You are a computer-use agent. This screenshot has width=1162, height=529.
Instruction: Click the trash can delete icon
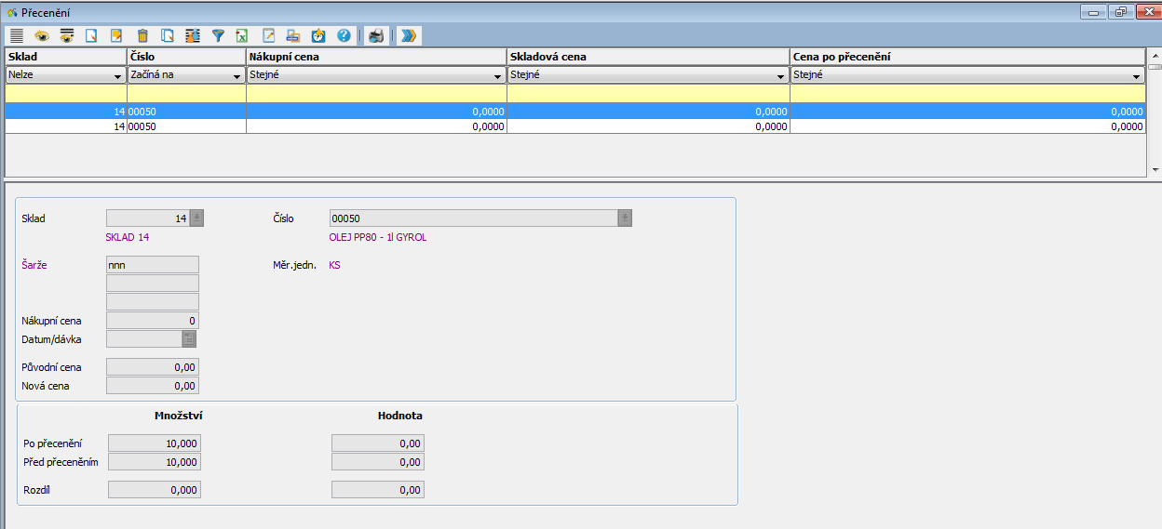142,36
